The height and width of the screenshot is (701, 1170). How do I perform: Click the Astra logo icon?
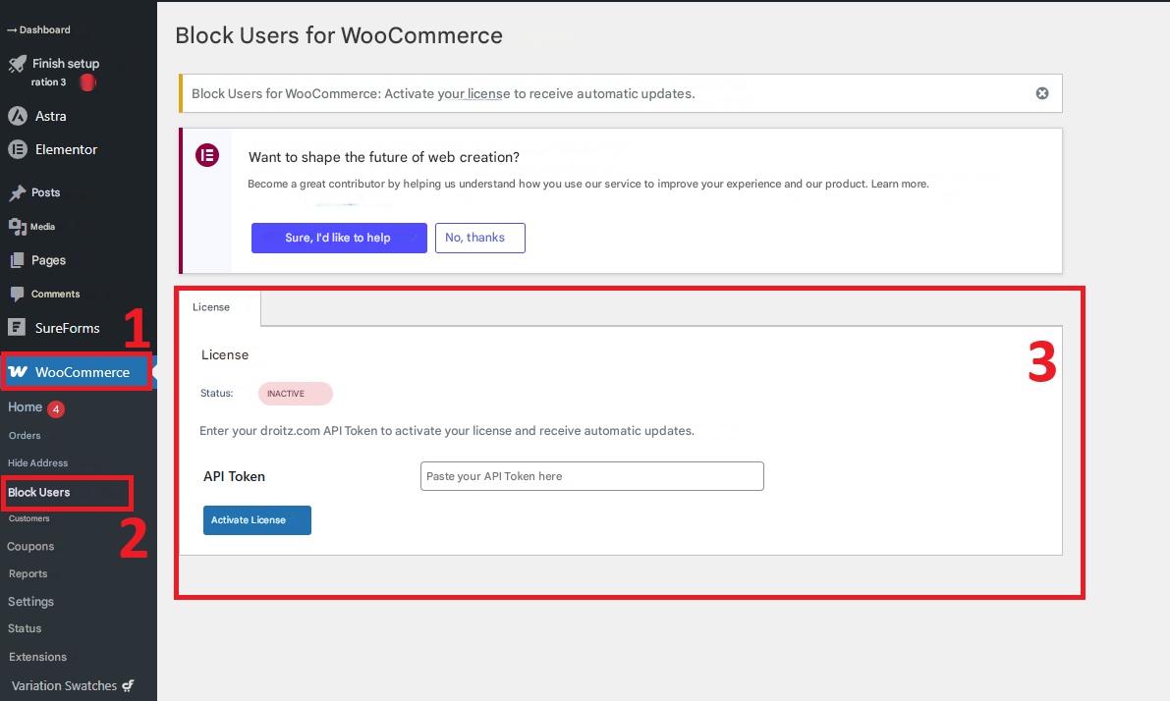pos(17,116)
